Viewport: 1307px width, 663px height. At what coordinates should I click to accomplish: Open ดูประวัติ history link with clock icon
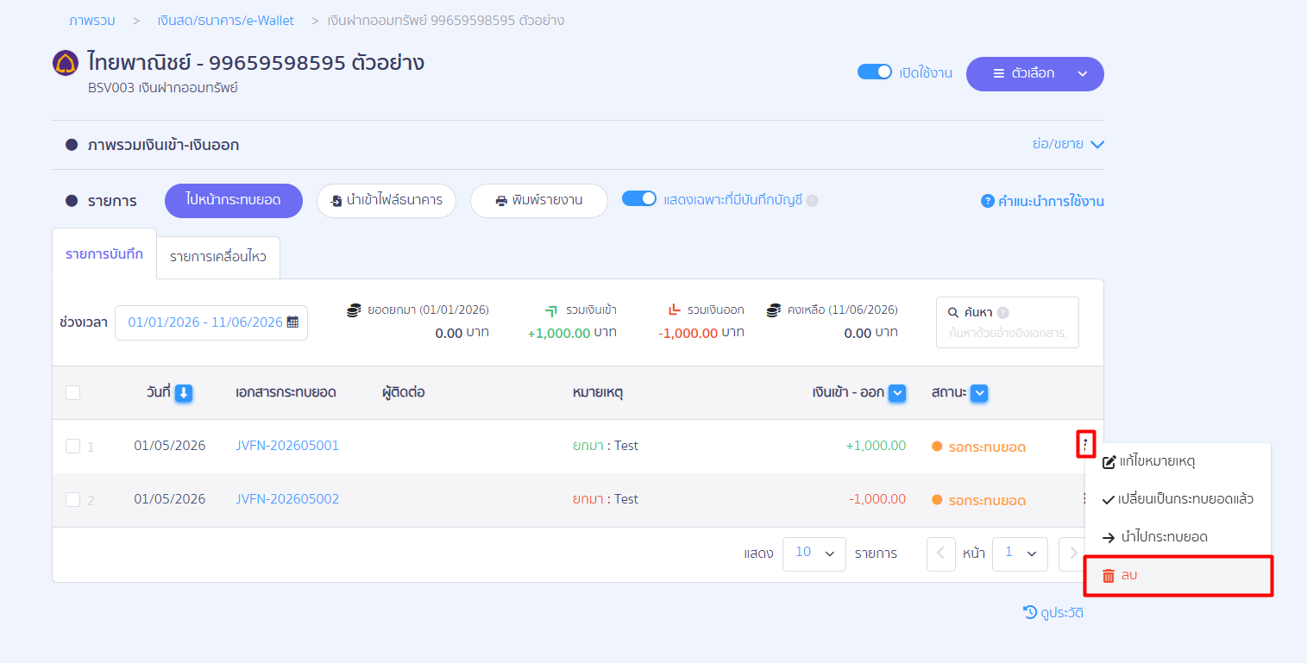pos(1053,613)
